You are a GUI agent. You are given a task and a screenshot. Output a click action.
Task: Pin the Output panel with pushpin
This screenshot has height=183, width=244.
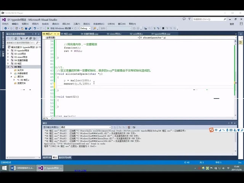coord(231,123)
